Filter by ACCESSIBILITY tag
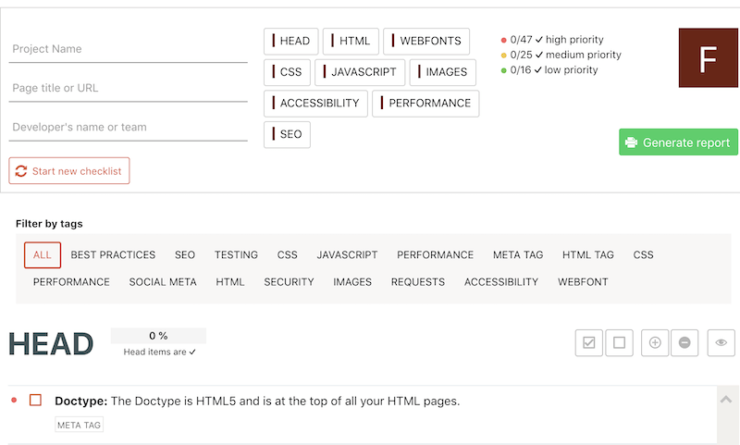740x445 pixels. [501, 282]
